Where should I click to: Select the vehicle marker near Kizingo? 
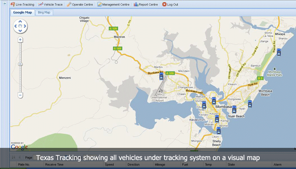217,119
